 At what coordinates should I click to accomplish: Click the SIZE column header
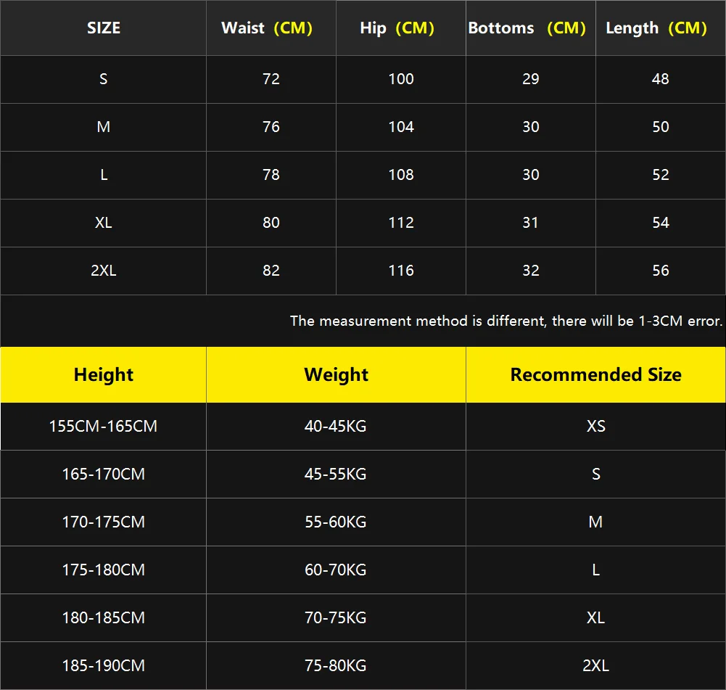104,28
